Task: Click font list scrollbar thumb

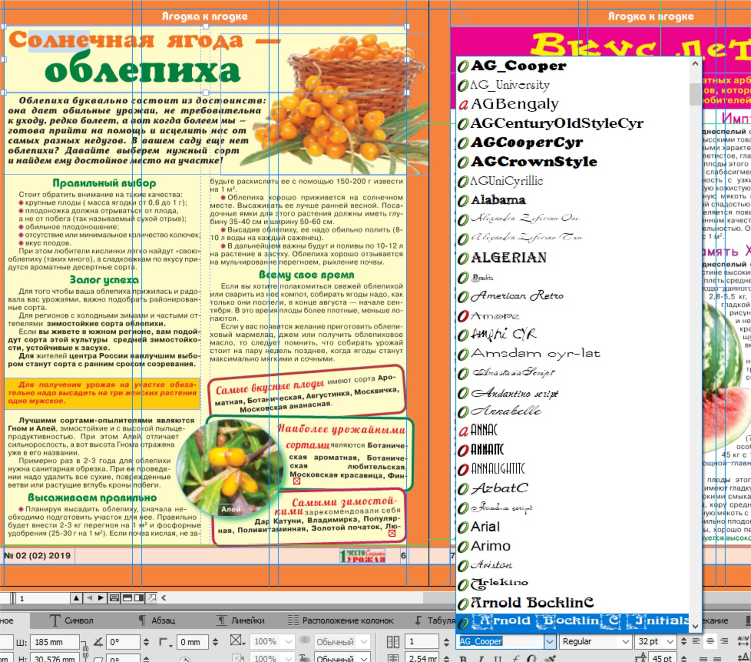Action: click(694, 94)
